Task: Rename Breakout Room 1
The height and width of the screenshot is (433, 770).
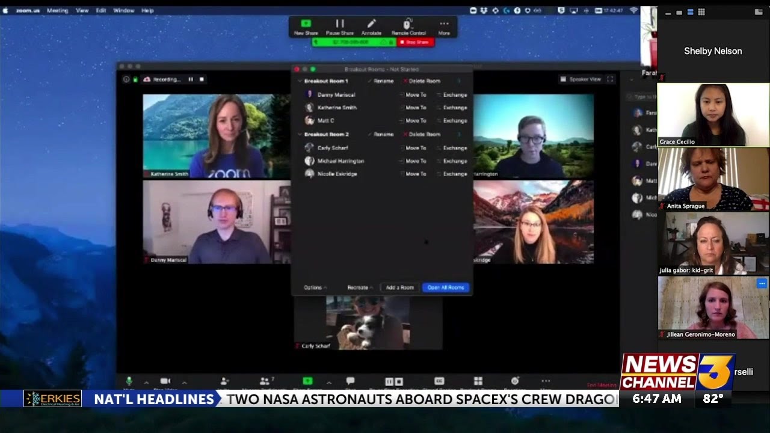Action: click(x=381, y=81)
